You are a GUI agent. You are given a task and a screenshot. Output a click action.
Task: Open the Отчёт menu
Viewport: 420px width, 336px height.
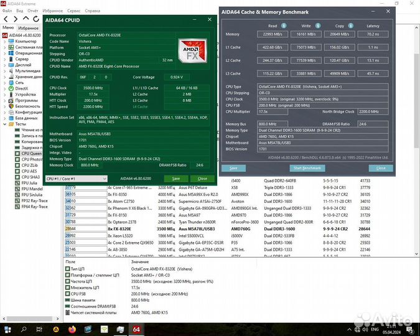33,11
